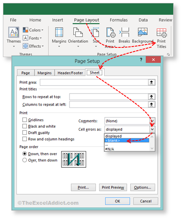
Task: Open Page Setup dialog launcher icon
Action: (x=169, y=55)
